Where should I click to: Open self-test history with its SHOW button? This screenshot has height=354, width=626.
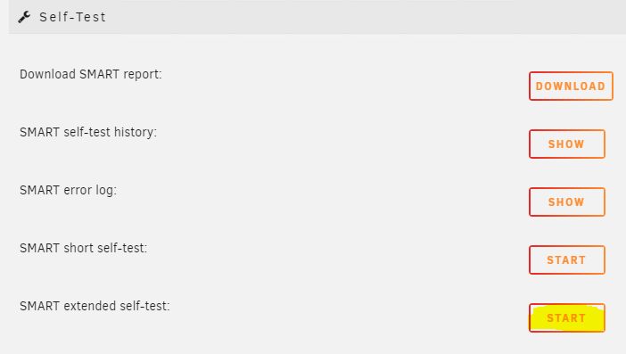(x=567, y=144)
